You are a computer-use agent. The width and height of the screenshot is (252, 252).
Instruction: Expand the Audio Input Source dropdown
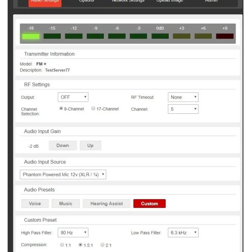(63, 174)
